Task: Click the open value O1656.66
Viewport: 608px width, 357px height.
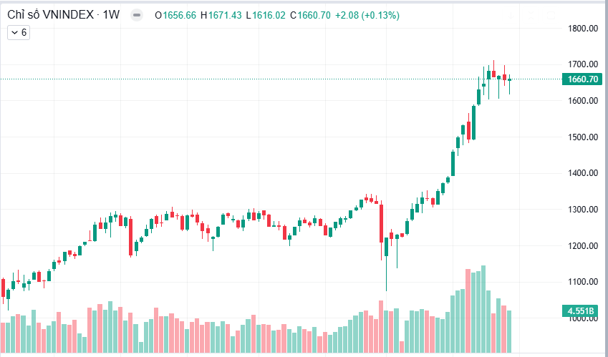Action: 175,16
